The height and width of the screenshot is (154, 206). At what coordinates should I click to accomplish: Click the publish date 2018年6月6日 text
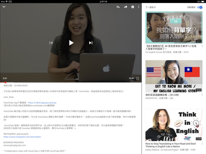coord(21,86)
